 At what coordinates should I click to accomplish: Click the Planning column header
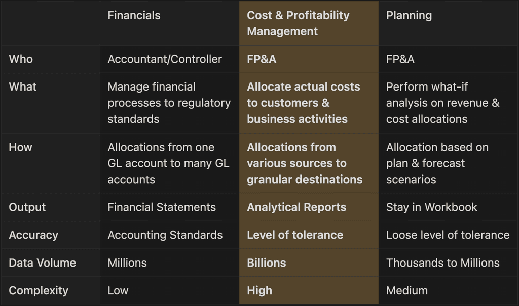click(409, 15)
